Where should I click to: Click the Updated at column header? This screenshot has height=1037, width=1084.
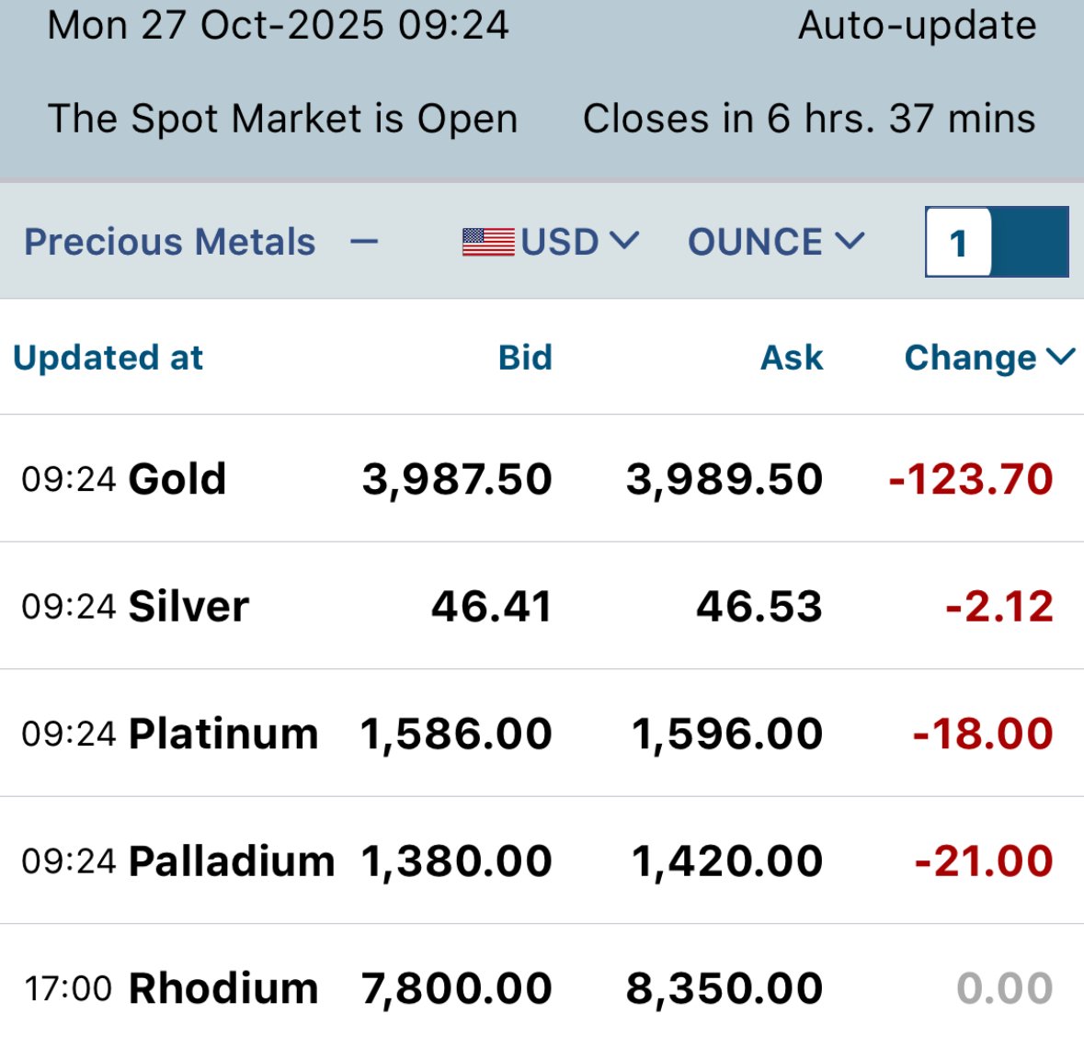[x=108, y=358]
